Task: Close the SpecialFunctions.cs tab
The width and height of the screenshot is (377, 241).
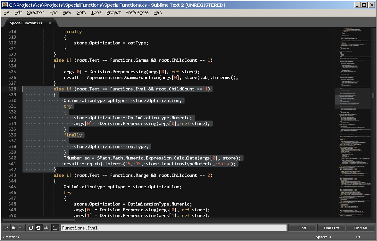Action: point(50,23)
